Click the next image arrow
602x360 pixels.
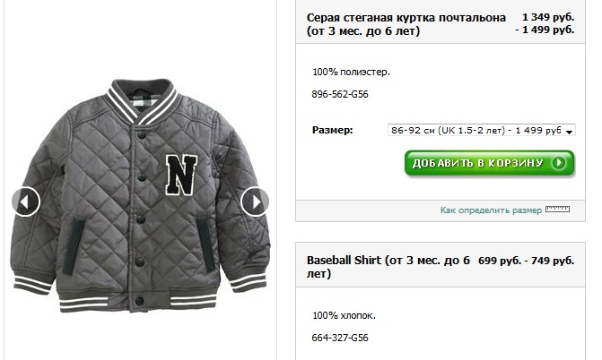(255, 201)
